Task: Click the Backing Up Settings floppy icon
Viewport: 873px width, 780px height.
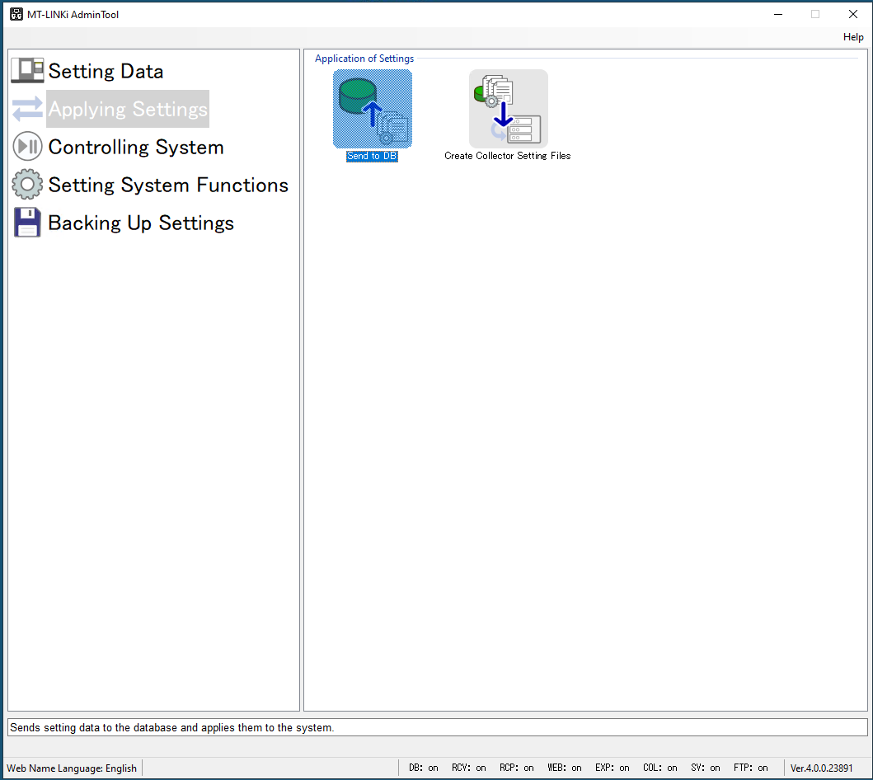Action: click(x=27, y=222)
